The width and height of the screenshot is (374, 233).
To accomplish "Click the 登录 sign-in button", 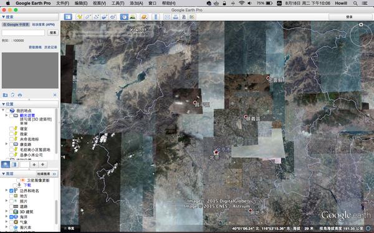I will (x=350, y=17).
